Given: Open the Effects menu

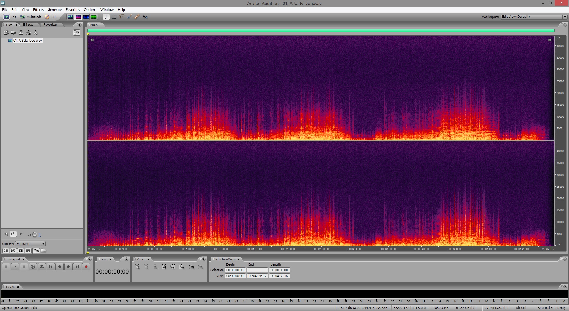Looking at the screenshot, I should [38, 10].
